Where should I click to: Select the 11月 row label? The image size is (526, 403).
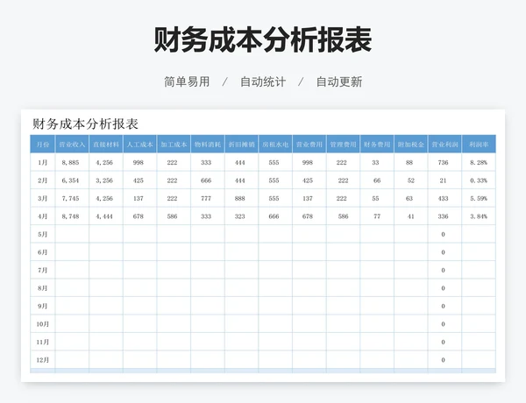point(43,342)
